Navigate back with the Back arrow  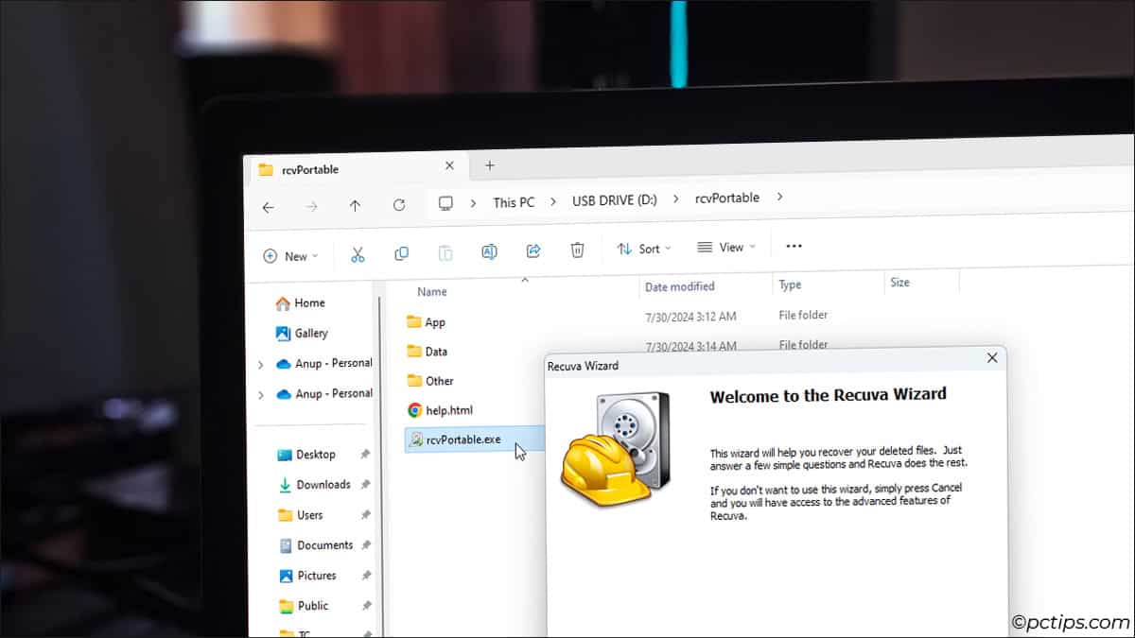coord(269,207)
